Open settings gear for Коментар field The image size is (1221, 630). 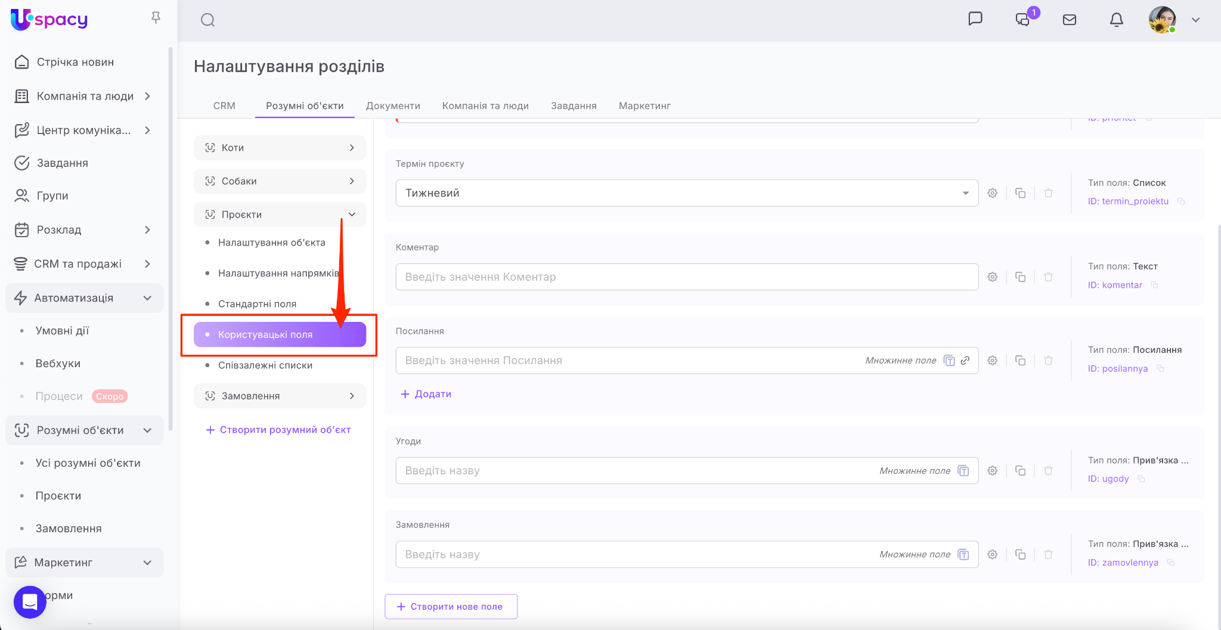pyautogui.click(x=993, y=277)
